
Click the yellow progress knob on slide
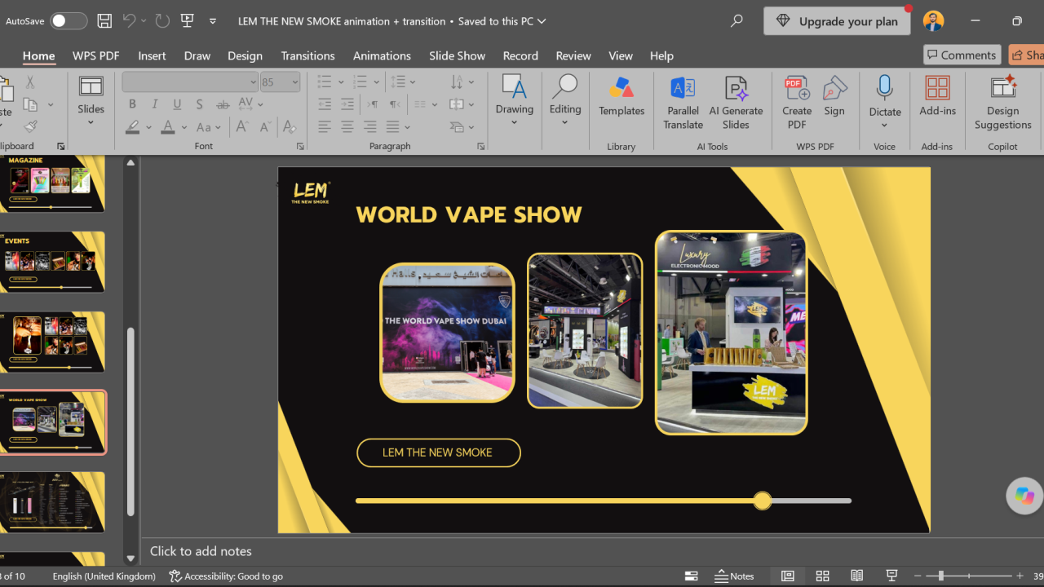(762, 501)
